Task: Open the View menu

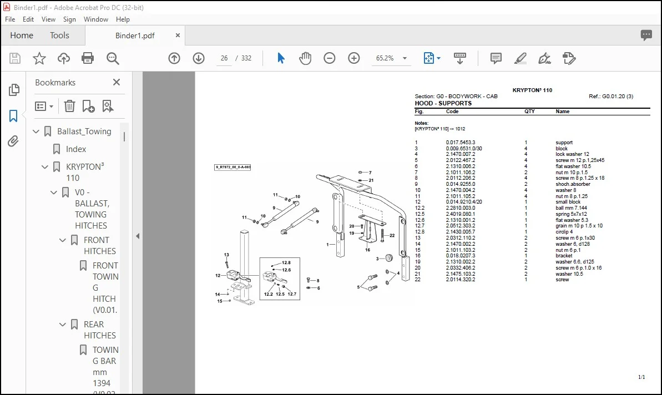Action: pos(48,19)
